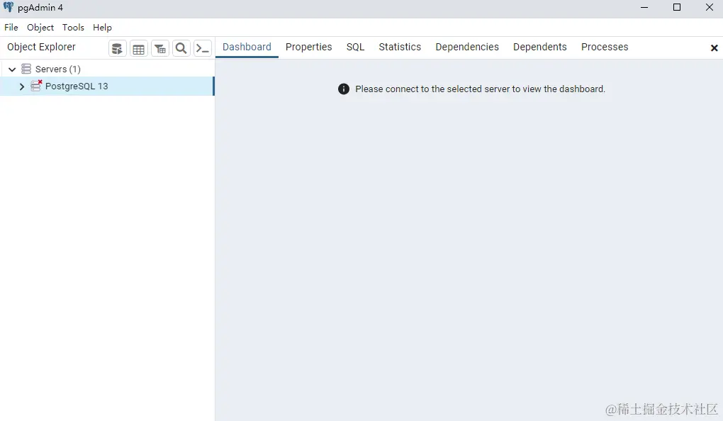
Task: Click the 'Please connect to the selected server' message
Action: click(x=480, y=89)
